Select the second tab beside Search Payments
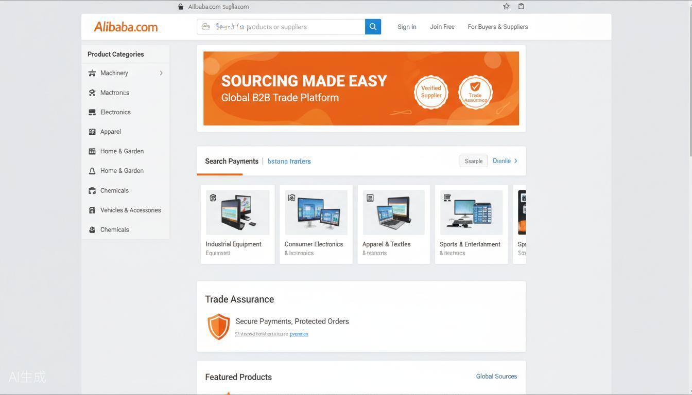This screenshot has height=395, width=692. point(289,161)
